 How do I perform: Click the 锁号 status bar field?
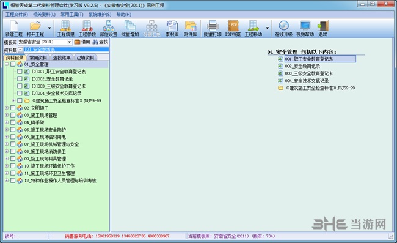pyautogui.click(x=25, y=236)
